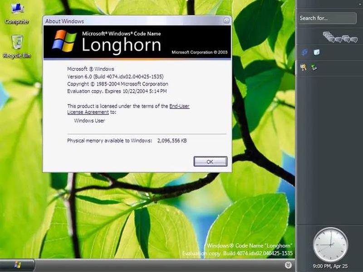The width and height of the screenshot is (363, 272).
Task: Click the analog clock in sidebar
Action: (x=330, y=245)
